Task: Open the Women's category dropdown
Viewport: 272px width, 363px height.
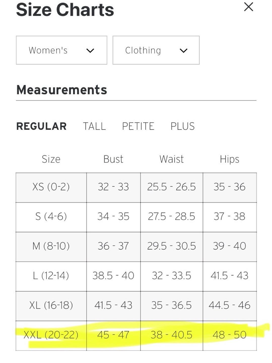Action: click(61, 50)
